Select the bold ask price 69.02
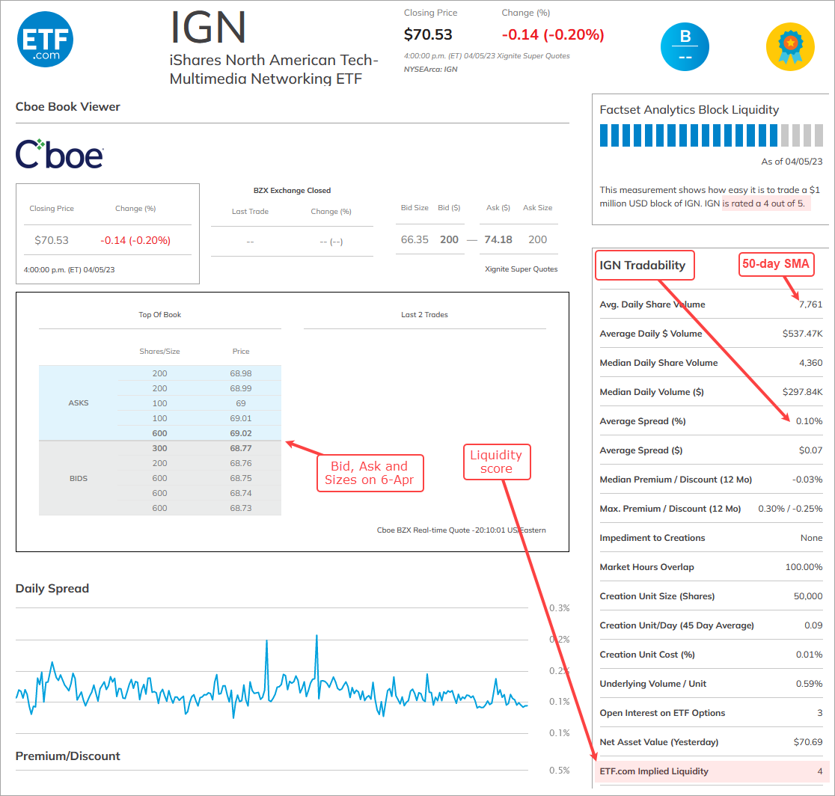The image size is (835, 796). (241, 433)
